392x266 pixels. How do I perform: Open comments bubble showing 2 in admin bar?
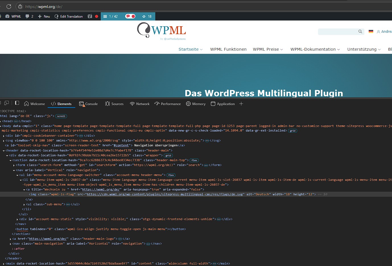(29, 17)
